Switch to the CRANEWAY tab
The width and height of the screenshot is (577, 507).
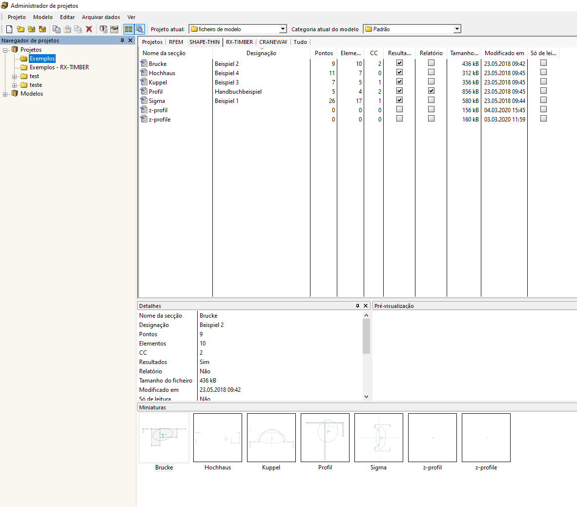(x=273, y=42)
